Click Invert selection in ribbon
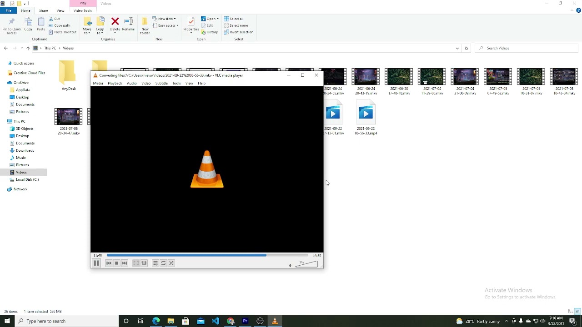The image size is (582, 327). click(239, 32)
